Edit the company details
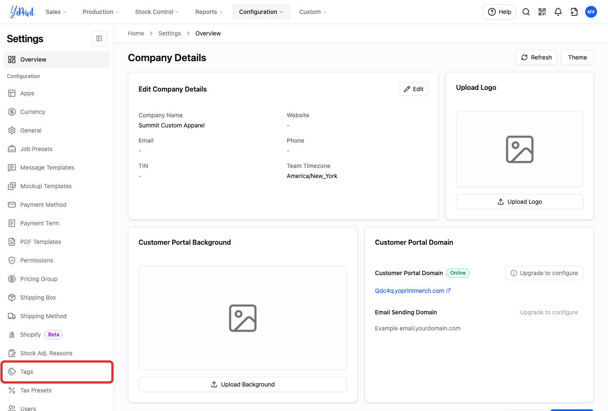This screenshot has height=411, width=608. [x=413, y=89]
